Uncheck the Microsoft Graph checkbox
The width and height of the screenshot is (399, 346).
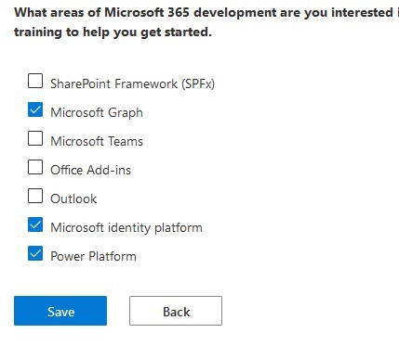[35, 109]
